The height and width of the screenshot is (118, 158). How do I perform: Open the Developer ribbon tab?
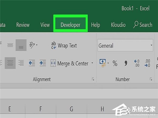(70, 25)
